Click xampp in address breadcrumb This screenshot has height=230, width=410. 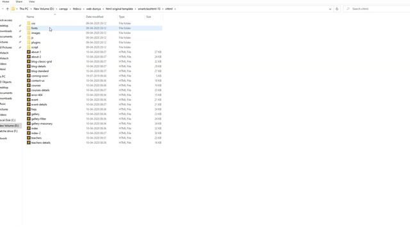point(63,9)
